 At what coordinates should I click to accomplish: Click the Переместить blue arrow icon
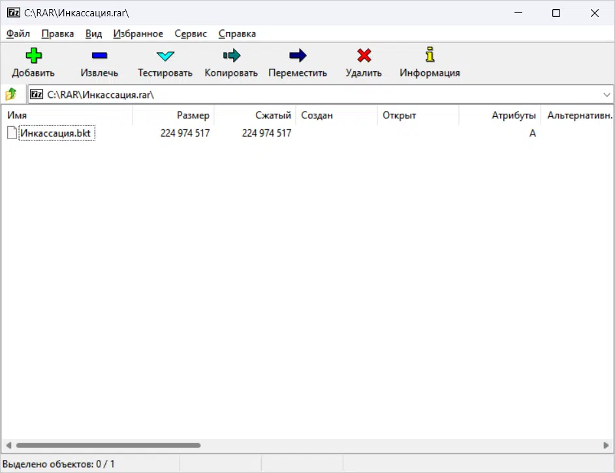click(x=298, y=56)
